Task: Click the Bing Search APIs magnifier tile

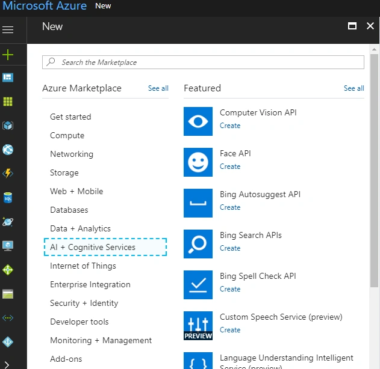Action: click(198, 244)
